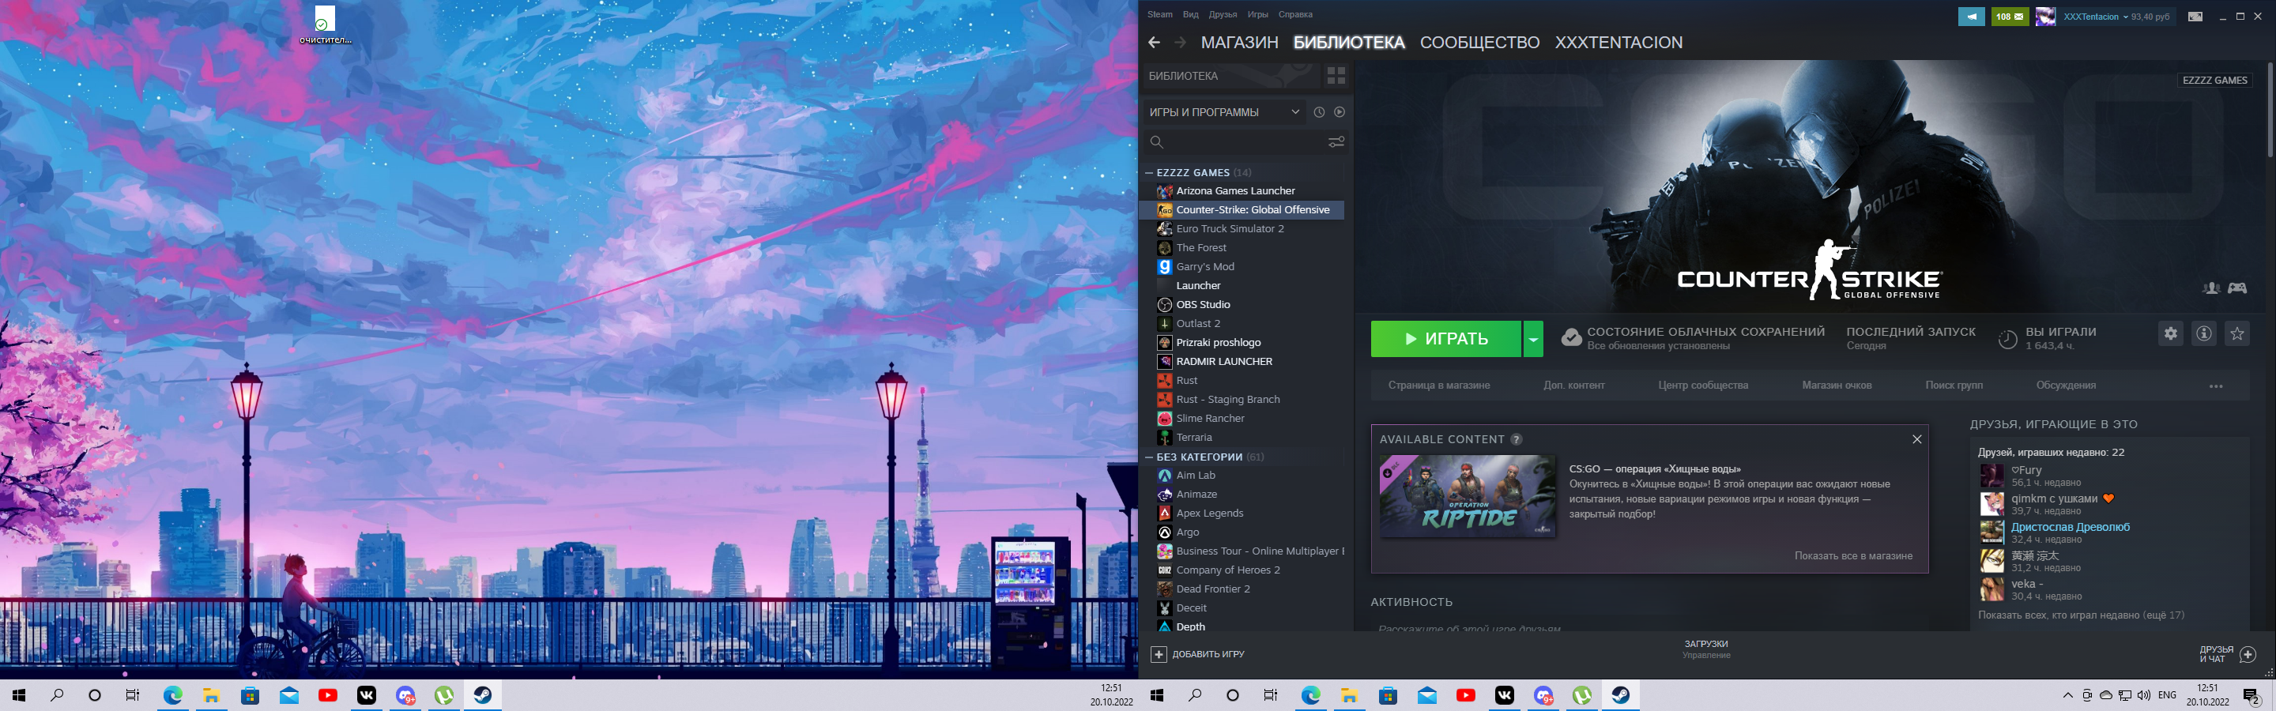Toggle sort by recent activity clock icon
Screen dimensions: 2276x711
1319,112
